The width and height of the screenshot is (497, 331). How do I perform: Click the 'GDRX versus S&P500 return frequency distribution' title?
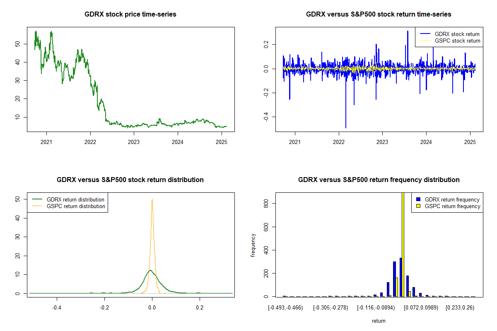pyautogui.click(x=379, y=180)
